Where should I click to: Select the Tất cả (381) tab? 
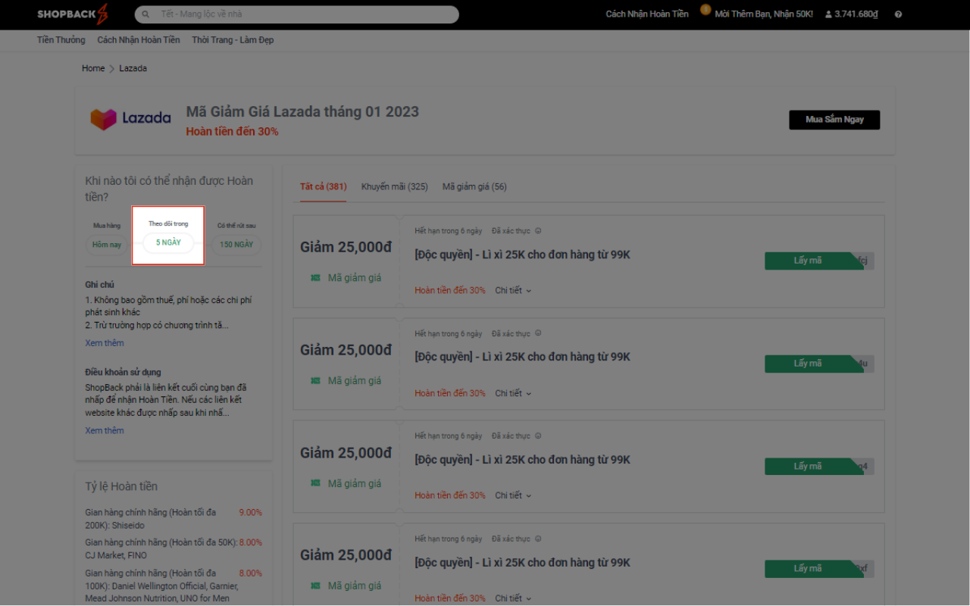[323, 187]
